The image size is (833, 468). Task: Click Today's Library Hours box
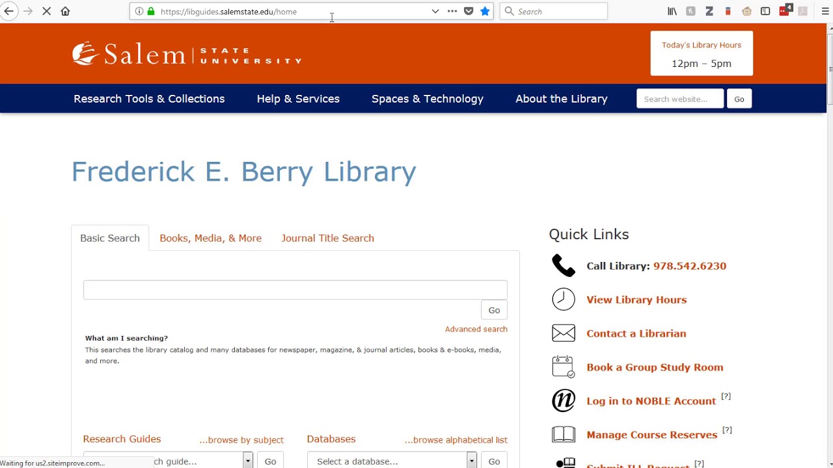click(702, 54)
